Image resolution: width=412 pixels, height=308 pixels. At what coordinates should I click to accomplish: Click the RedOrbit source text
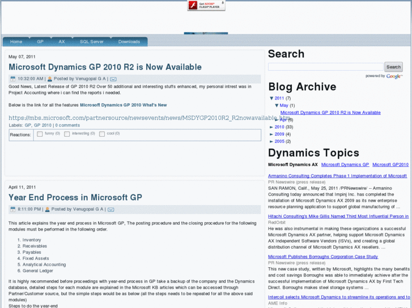(277, 223)
